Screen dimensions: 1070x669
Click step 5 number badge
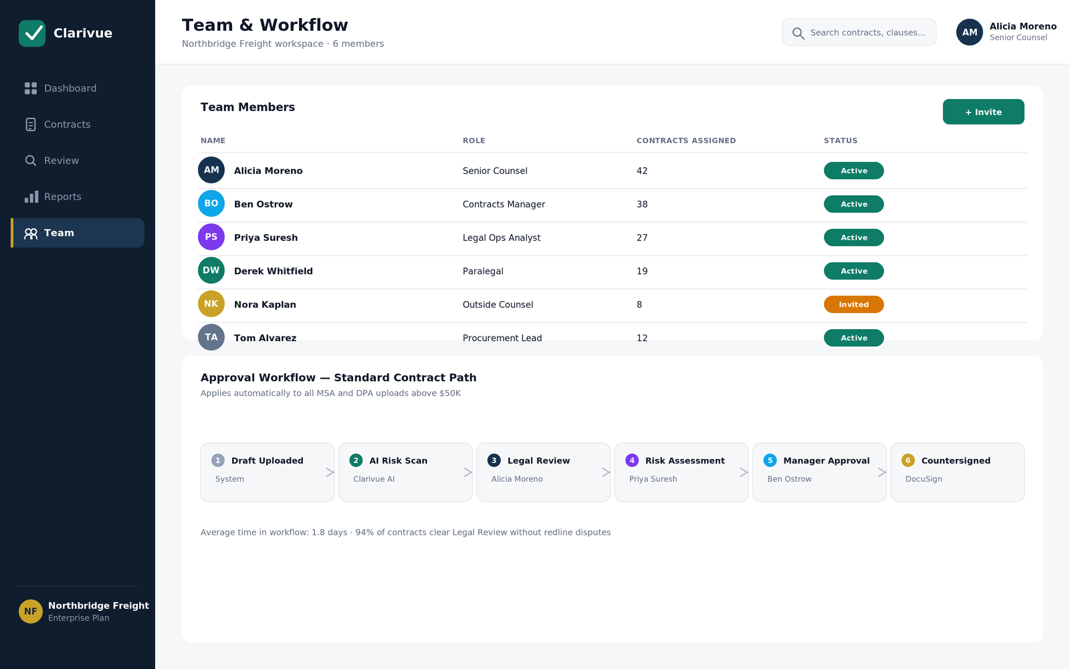pos(770,460)
